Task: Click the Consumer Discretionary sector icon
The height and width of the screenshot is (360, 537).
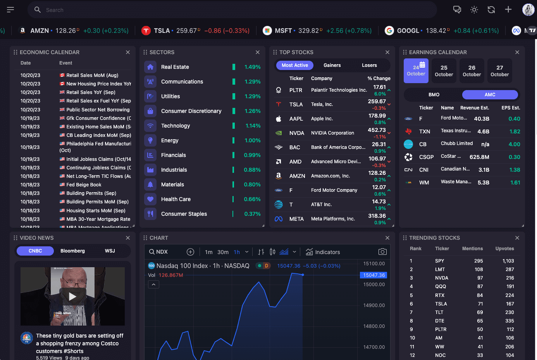Action: [x=150, y=111]
